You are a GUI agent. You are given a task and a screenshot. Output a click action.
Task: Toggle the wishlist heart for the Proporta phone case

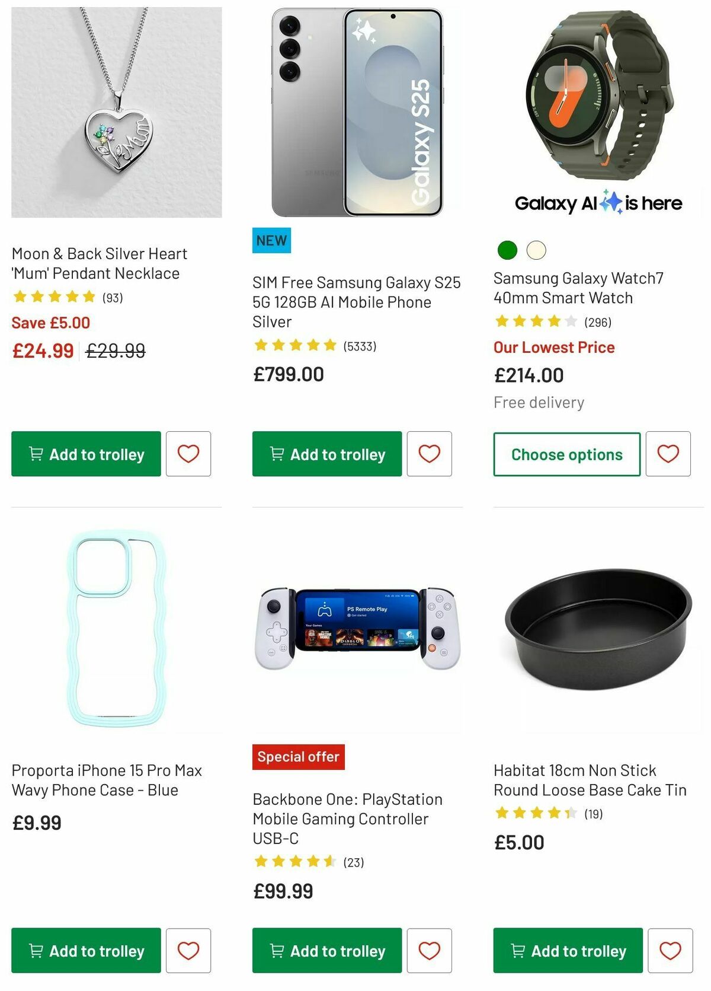[188, 951]
